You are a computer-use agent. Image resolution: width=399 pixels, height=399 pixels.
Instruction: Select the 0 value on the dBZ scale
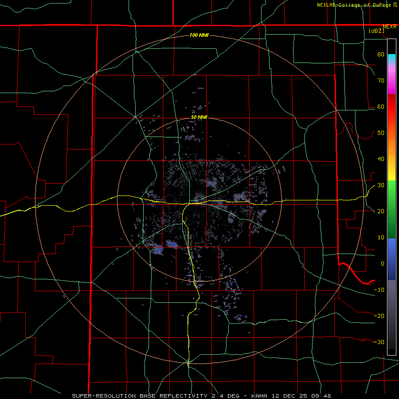(383, 264)
